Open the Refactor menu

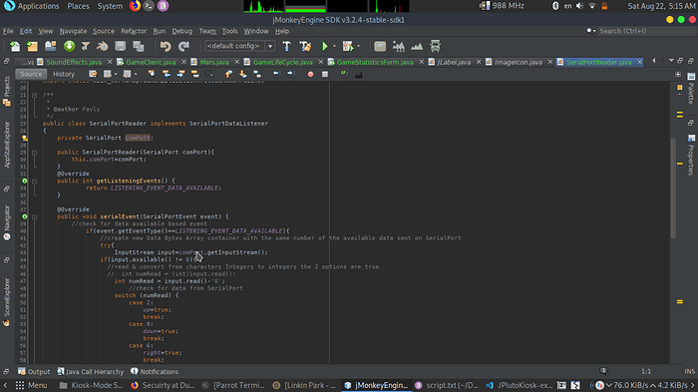coord(134,31)
